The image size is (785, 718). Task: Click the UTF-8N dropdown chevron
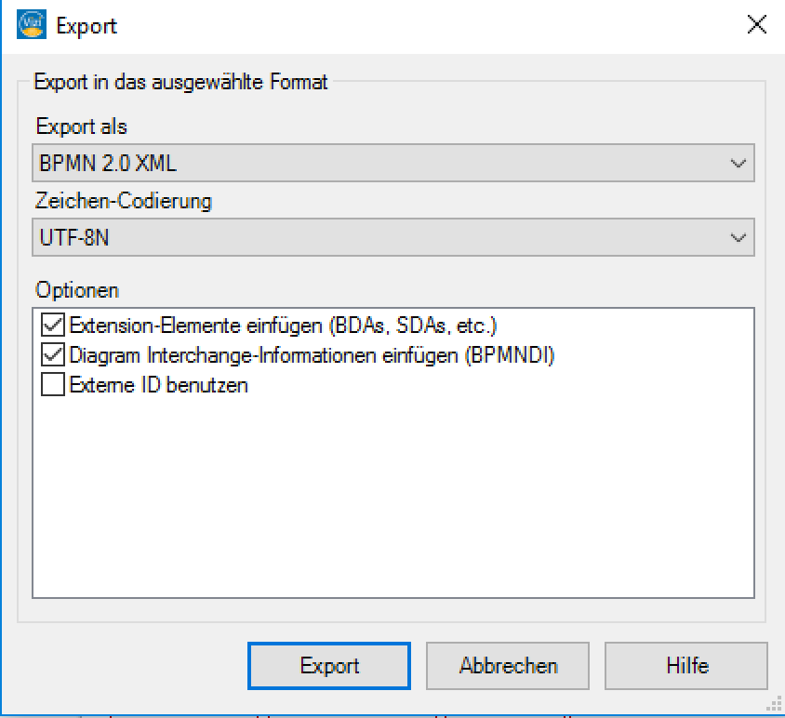point(738,237)
